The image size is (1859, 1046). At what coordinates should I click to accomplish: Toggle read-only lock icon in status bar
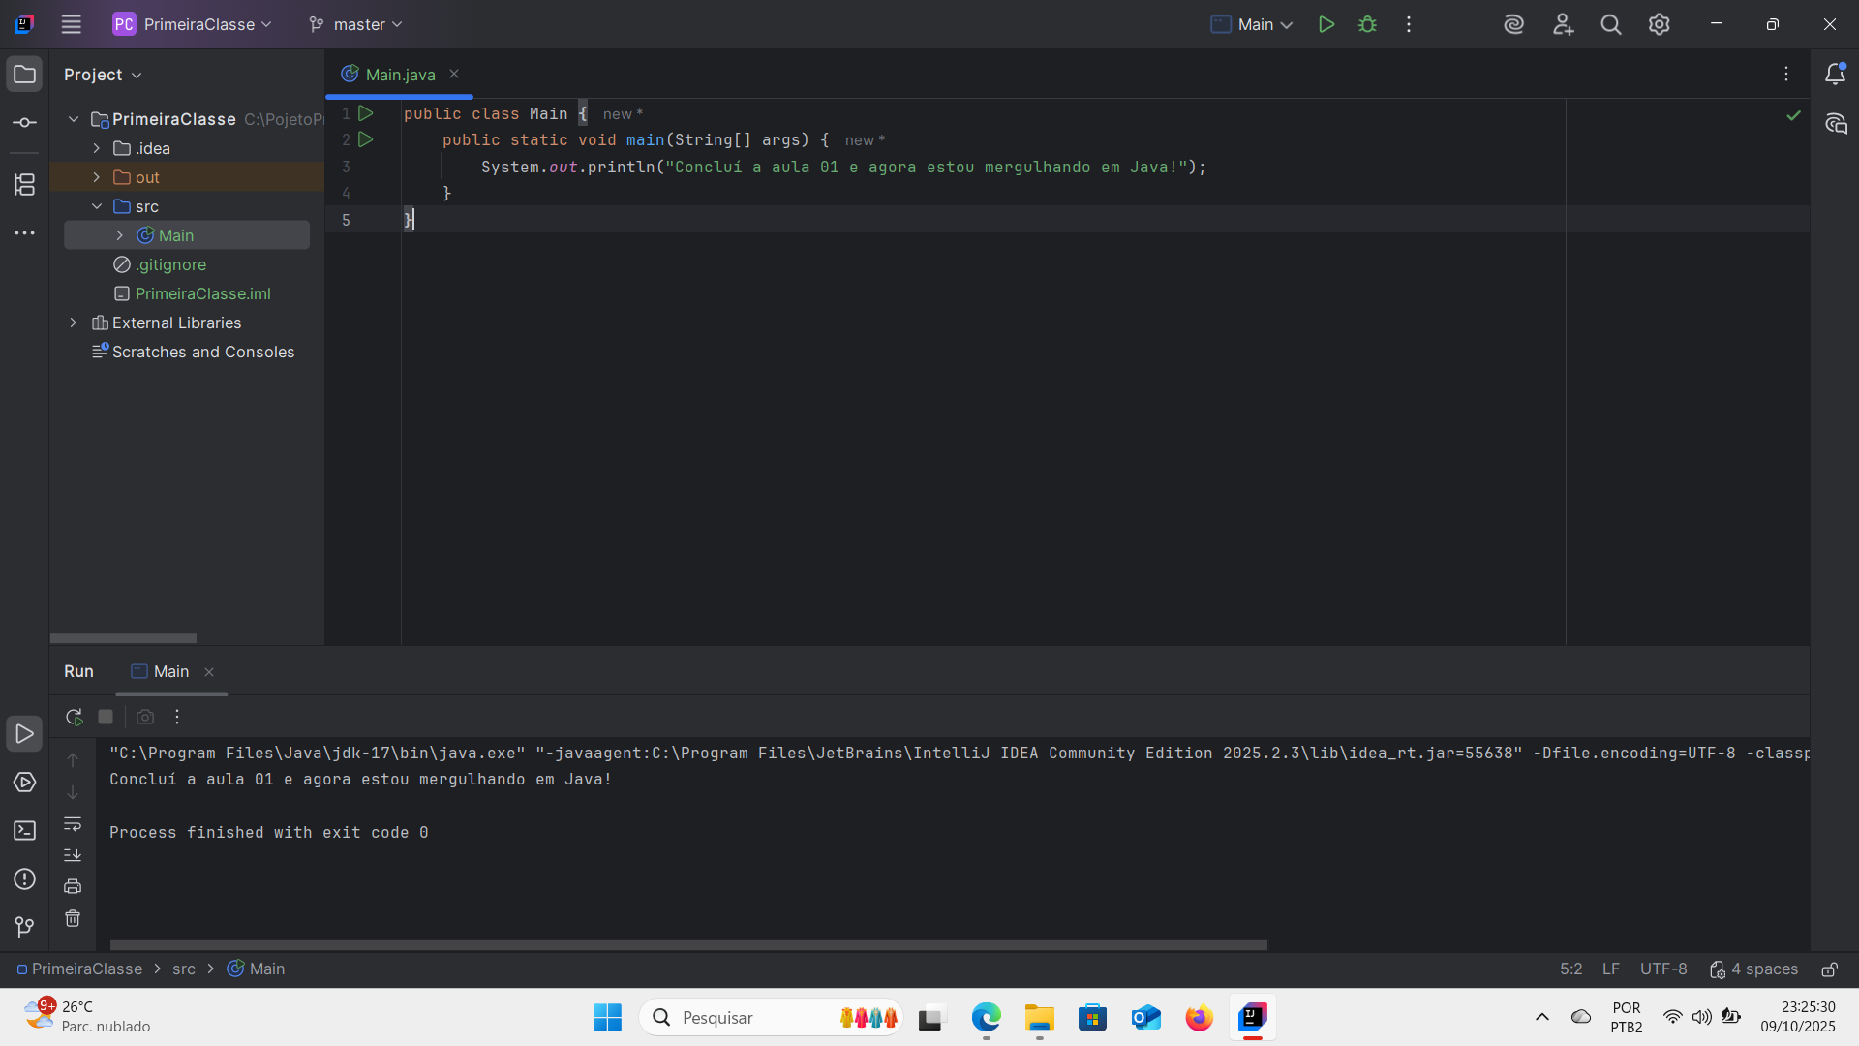[1829, 969]
